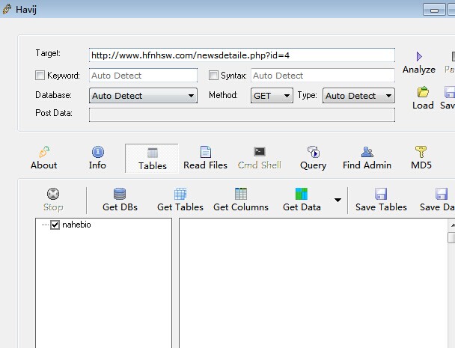Open the Read Files section
The height and width of the screenshot is (348, 455).
[205, 158]
